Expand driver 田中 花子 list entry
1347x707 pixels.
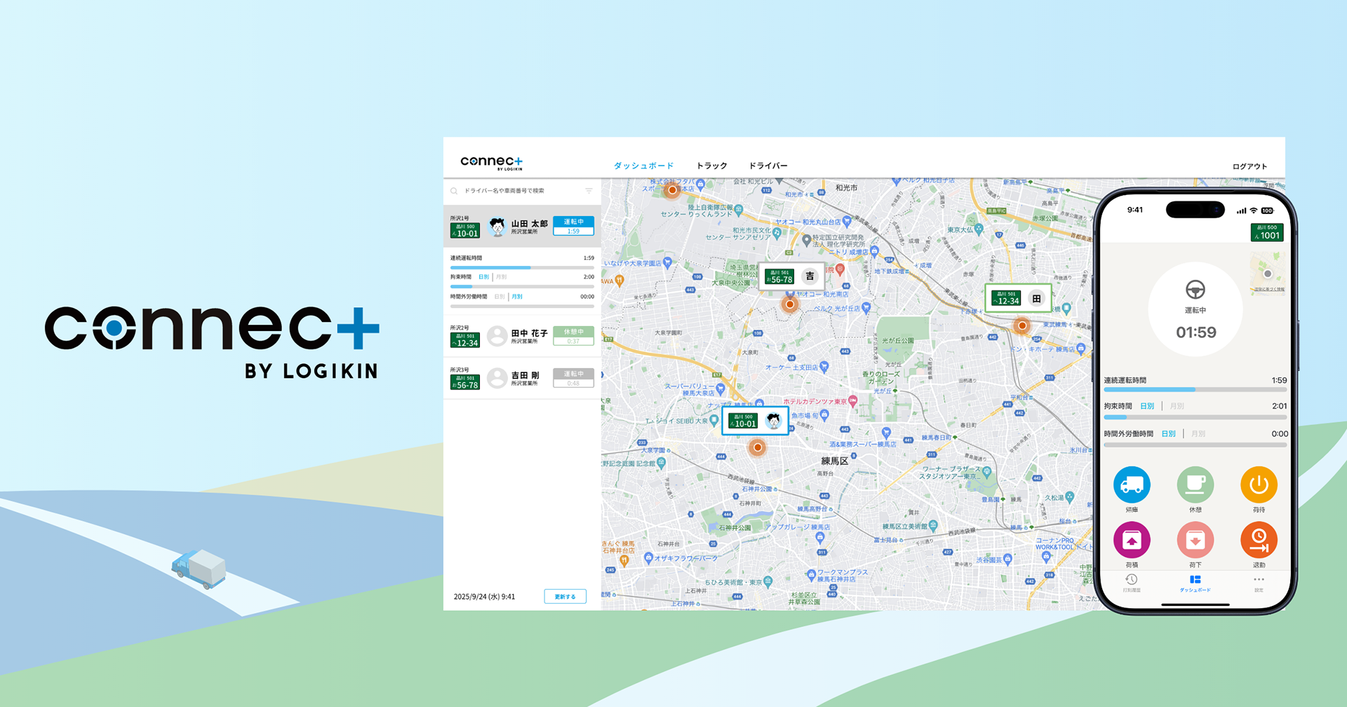pos(522,337)
